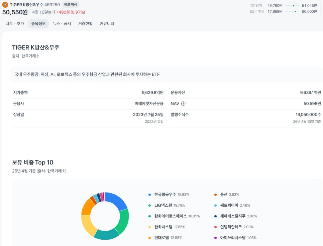Click the daily high value 51,045원
Viewport: 323px width, 246px height.
click(309, 6)
